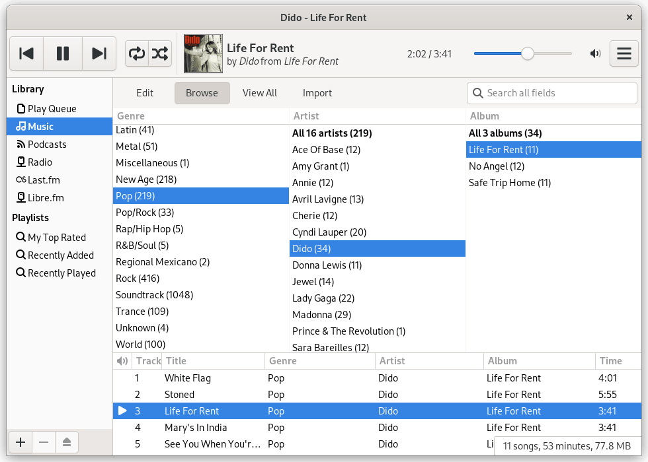This screenshot has width=648, height=462.
Task: Open the hamburger menu
Action: (624, 53)
